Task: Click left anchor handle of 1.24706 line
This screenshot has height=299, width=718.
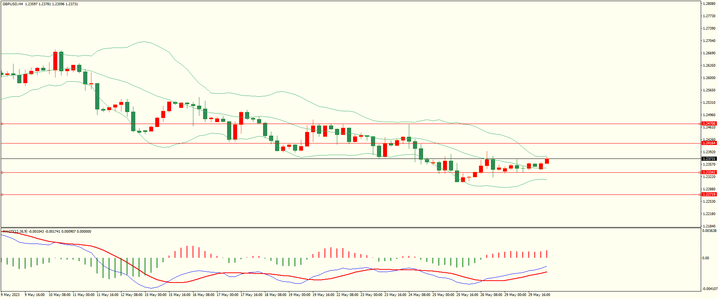Action: click(2, 124)
